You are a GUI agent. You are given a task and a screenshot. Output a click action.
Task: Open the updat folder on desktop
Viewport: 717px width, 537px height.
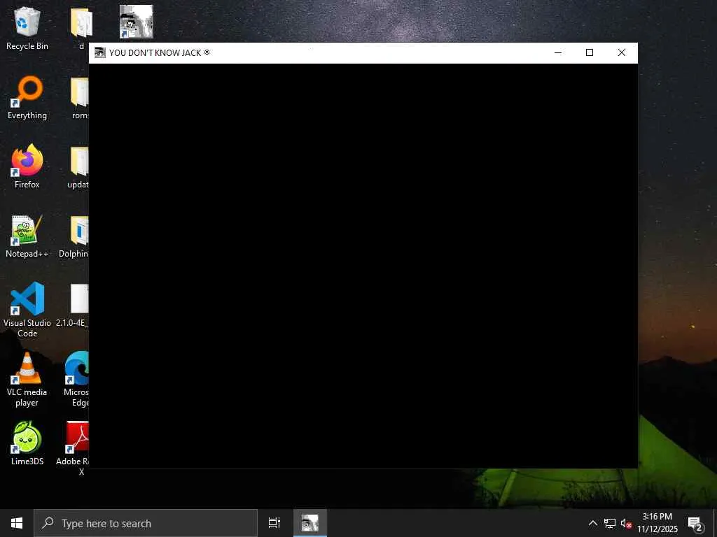[78, 166]
